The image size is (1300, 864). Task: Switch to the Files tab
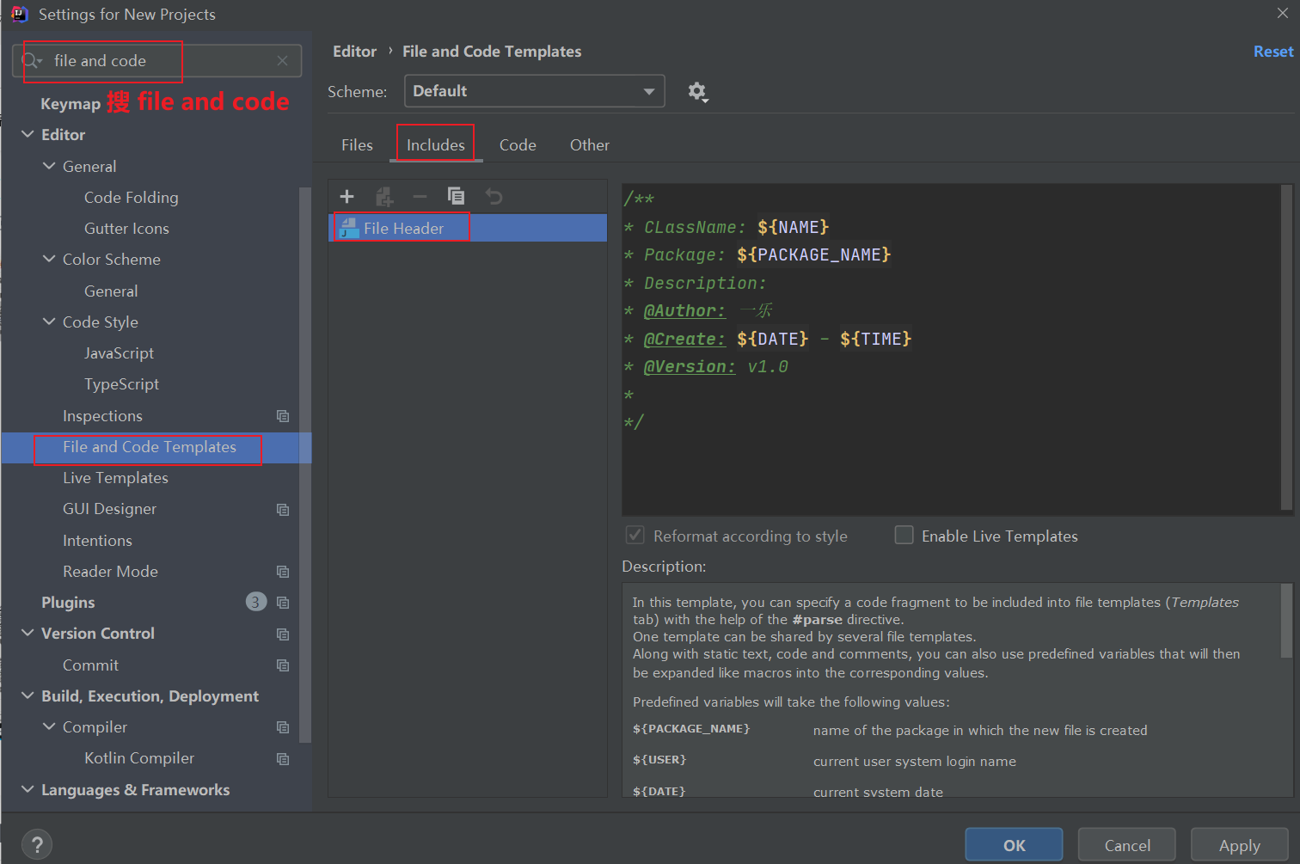point(357,145)
